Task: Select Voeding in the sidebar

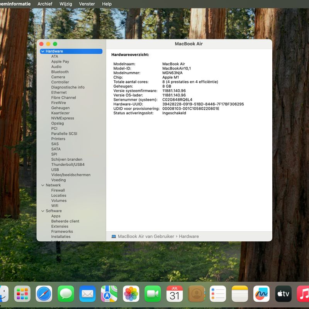Action: click(x=59, y=180)
